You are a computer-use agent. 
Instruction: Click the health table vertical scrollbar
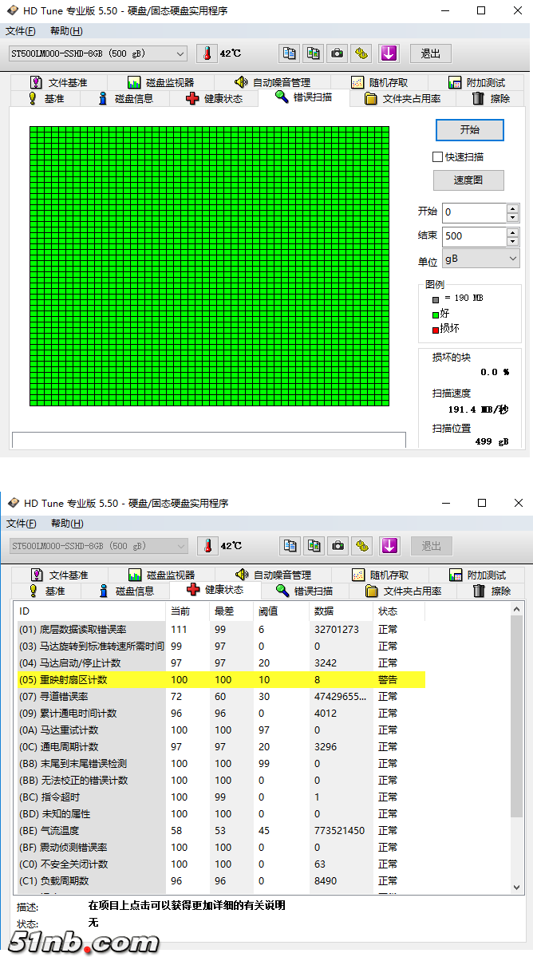point(517,749)
